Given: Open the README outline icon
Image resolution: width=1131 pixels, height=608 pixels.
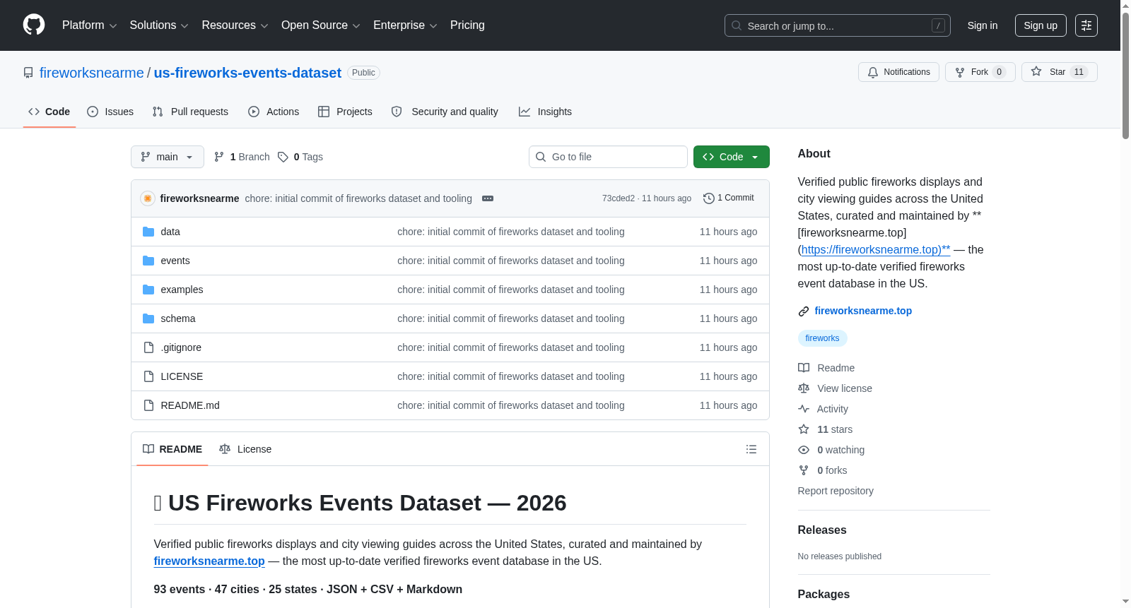Looking at the screenshot, I should [x=751, y=449].
